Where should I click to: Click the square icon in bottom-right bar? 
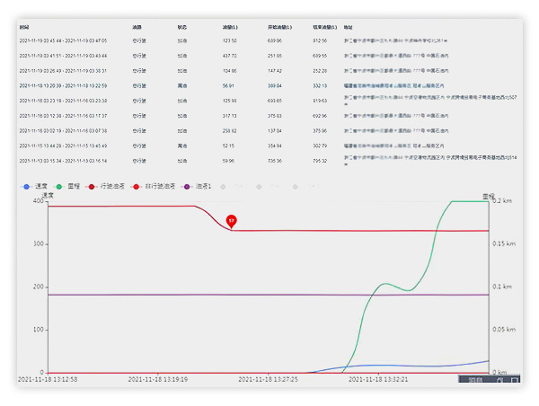click(513, 380)
